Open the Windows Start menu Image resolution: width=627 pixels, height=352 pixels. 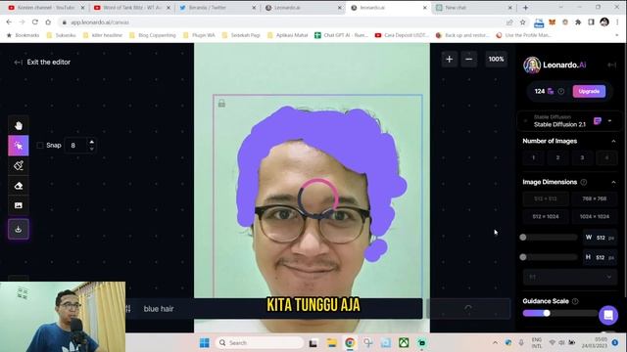(x=205, y=343)
